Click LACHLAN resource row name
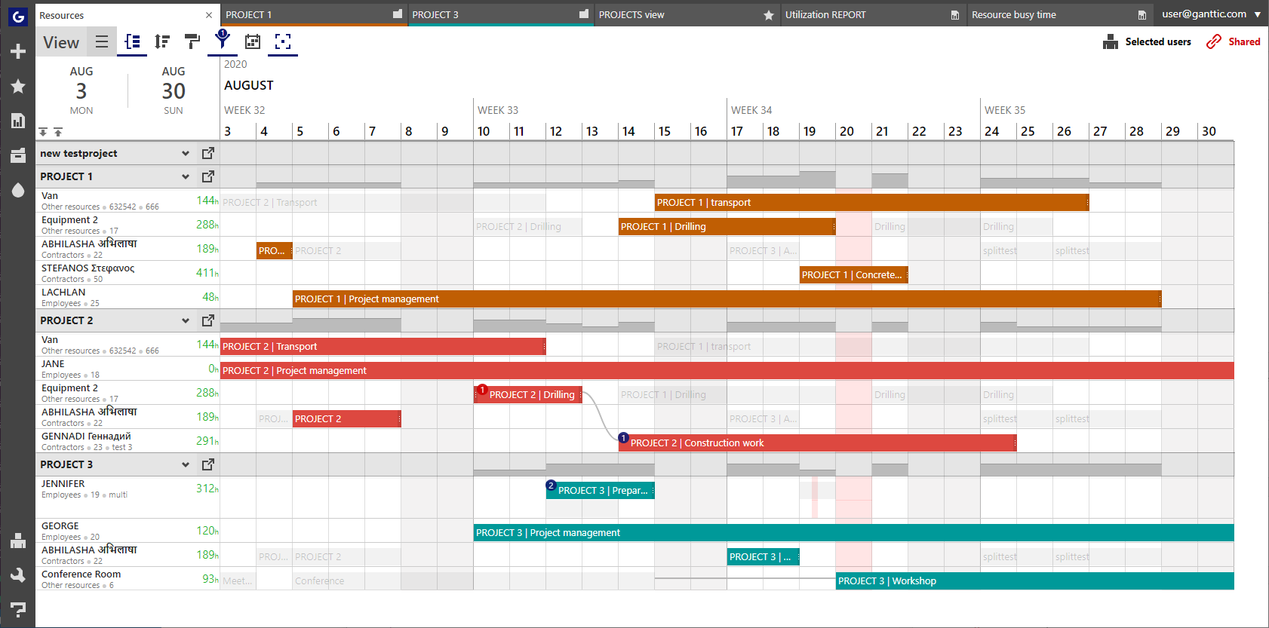 tap(63, 293)
